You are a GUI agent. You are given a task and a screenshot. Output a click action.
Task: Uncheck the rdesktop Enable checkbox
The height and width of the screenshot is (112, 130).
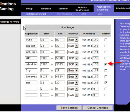click(106, 64)
